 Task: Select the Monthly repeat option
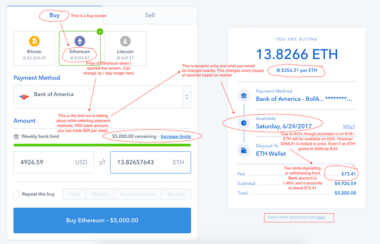click(x=176, y=194)
